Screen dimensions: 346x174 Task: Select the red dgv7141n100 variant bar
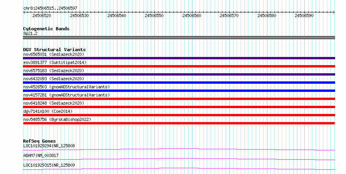(179, 115)
